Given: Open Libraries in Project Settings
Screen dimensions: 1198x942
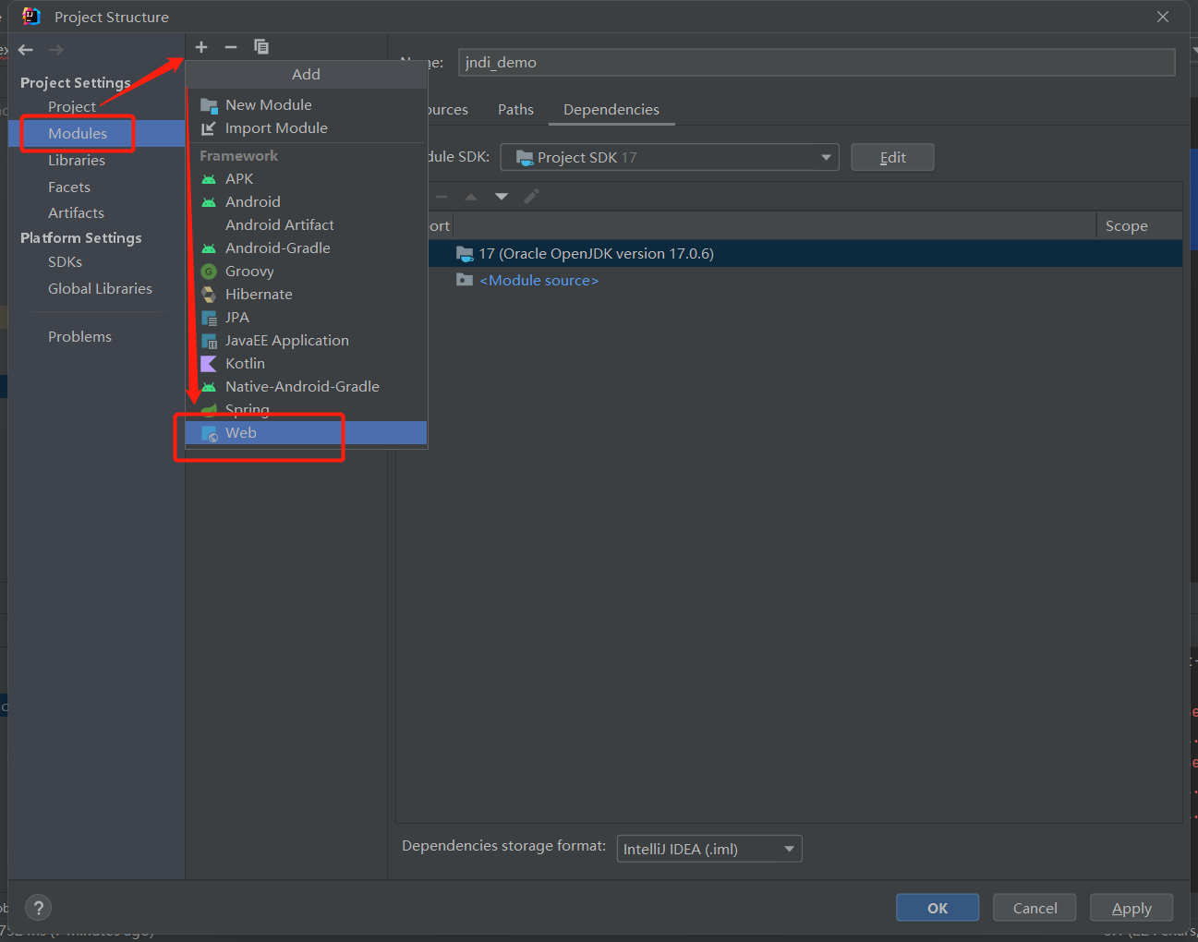Looking at the screenshot, I should click(77, 161).
